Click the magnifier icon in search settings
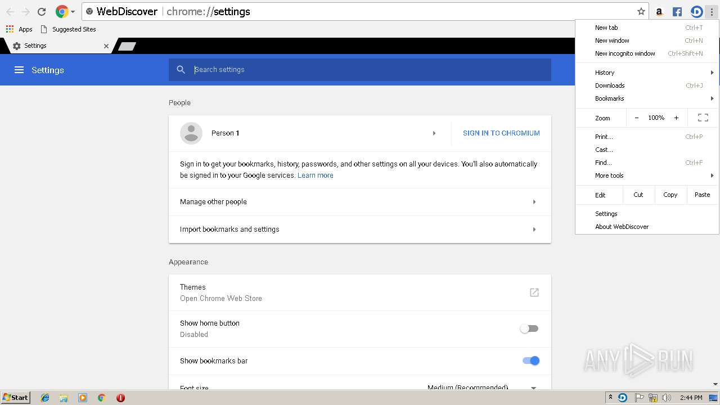 click(181, 70)
